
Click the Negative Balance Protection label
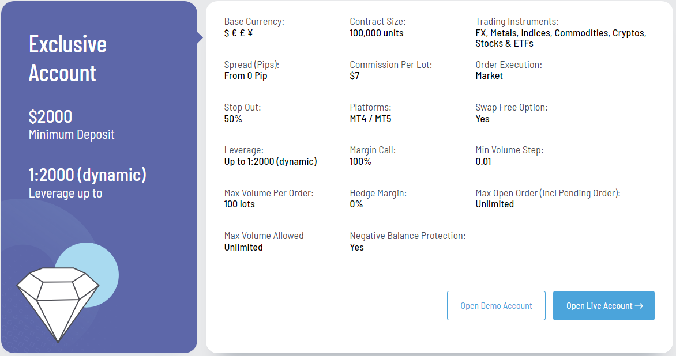click(407, 236)
